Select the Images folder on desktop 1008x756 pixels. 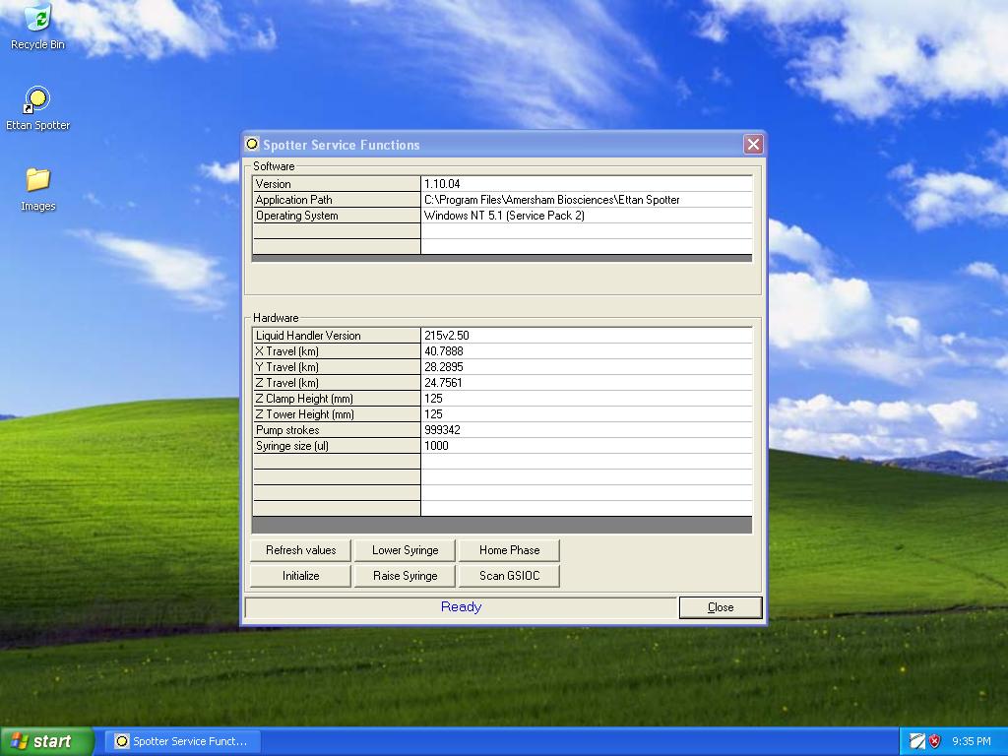[x=37, y=181]
